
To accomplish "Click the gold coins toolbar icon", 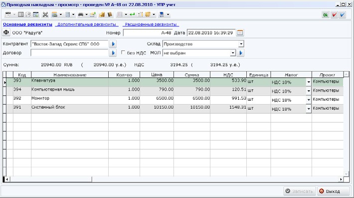I will pos(102,14).
